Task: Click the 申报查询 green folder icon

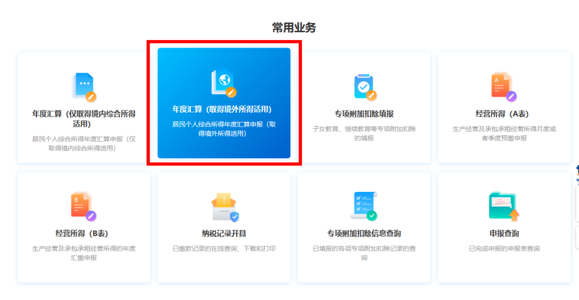Action: click(504, 206)
